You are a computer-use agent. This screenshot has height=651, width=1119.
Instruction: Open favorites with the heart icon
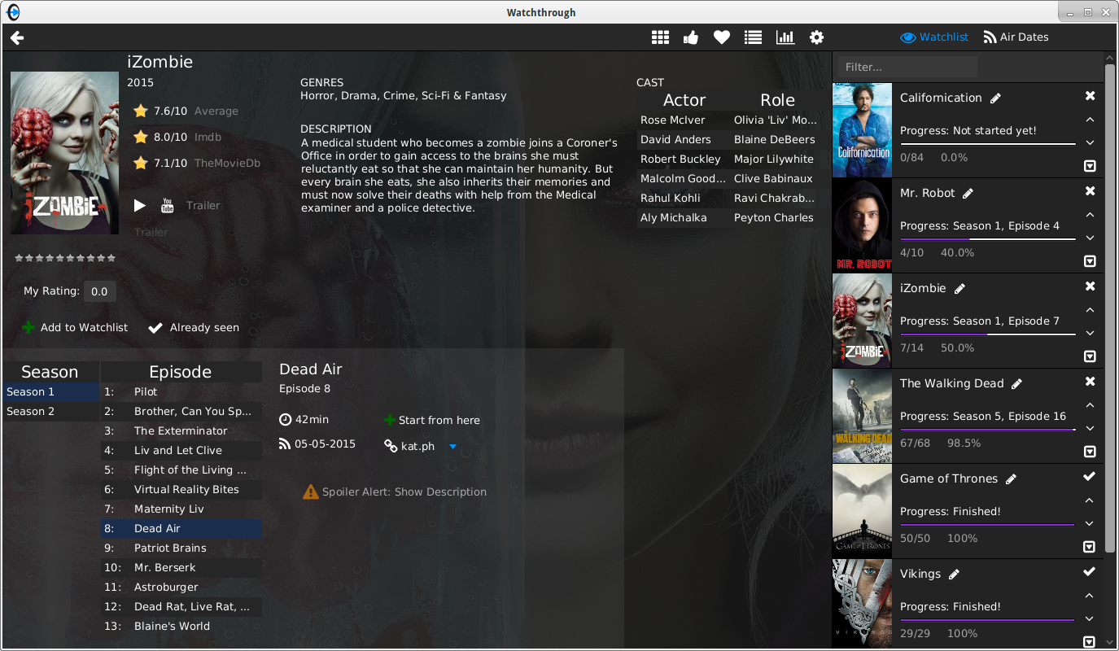(x=721, y=37)
